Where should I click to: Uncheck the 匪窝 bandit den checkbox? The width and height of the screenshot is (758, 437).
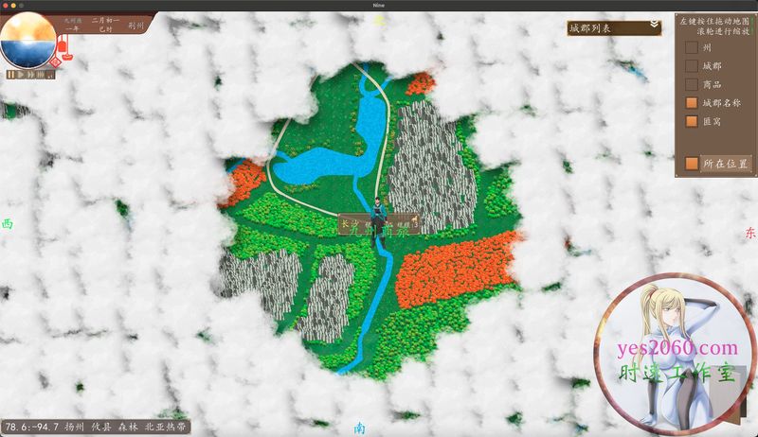coord(692,121)
